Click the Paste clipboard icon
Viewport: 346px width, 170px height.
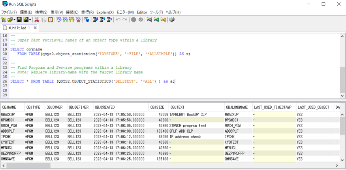[50, 20]
